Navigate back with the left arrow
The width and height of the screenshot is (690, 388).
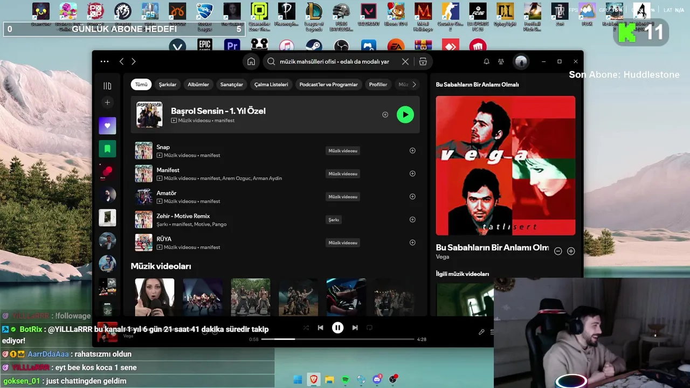(x=122, y=61)
